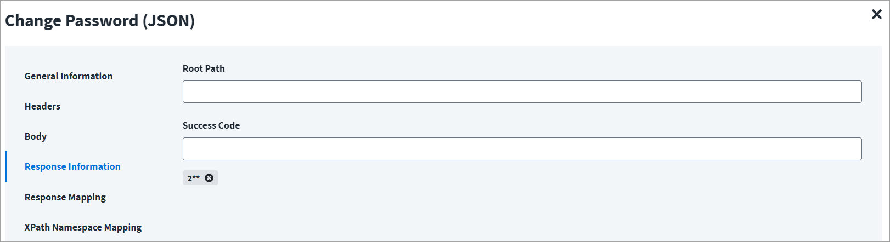890x242 pixels.
Task: Focus the Root Path text field
Action: 521,92
